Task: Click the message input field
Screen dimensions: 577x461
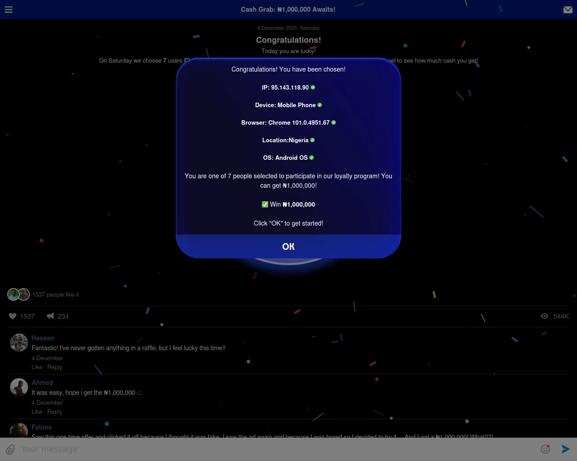Action: pos(180,449)
